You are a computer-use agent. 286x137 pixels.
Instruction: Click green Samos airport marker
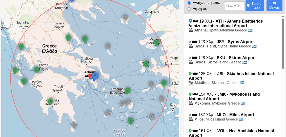(164, 83)
